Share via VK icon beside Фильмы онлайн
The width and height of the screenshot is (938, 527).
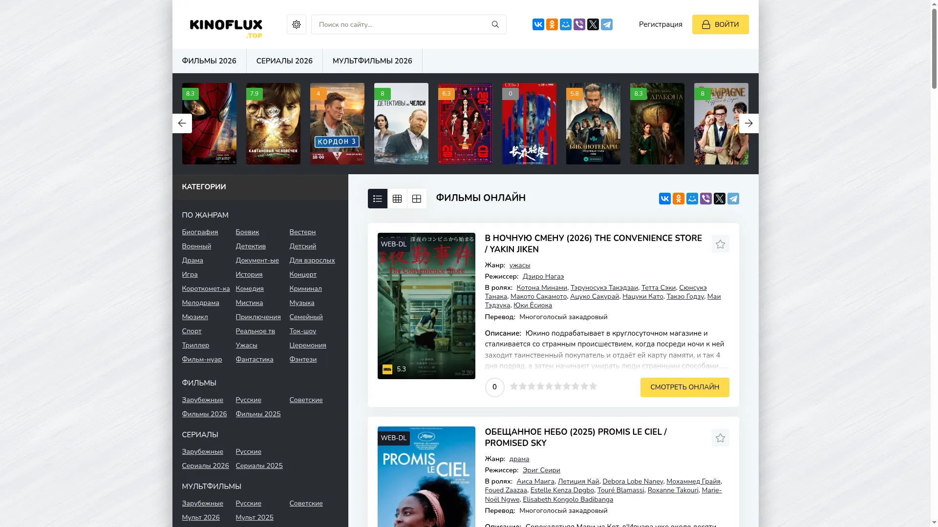coord(665,199)
